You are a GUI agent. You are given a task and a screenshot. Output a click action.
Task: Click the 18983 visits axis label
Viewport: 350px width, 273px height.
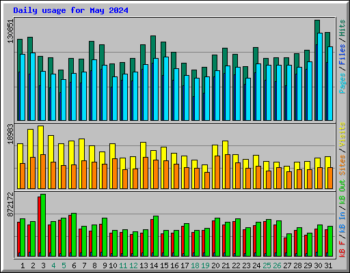pos(10,134)
